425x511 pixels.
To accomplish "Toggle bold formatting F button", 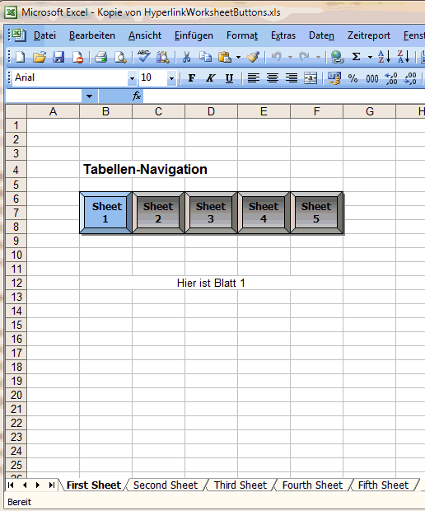I will coord(192,78).
